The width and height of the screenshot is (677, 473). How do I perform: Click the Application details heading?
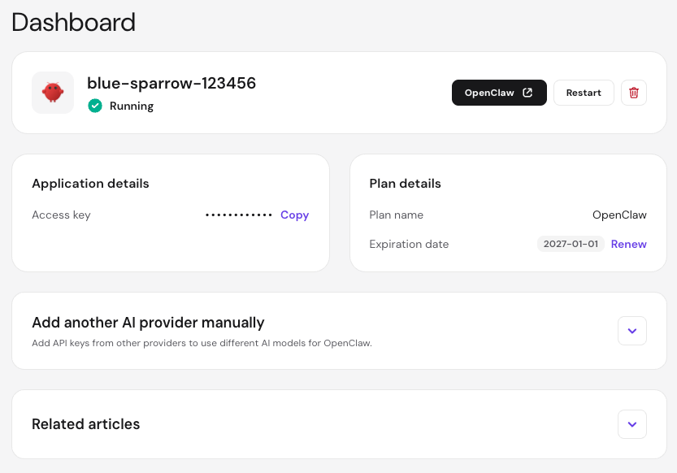click(90, 184)
